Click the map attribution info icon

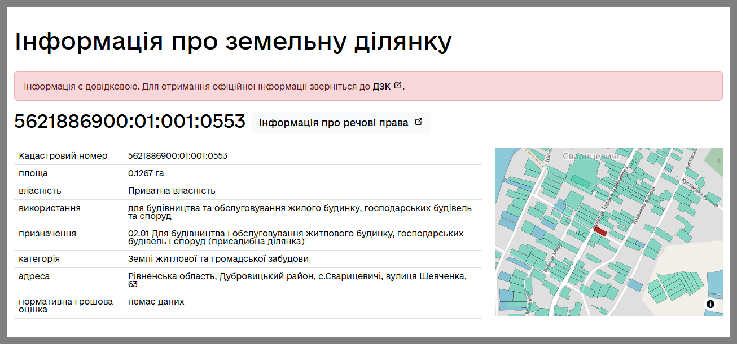tap(710, 304)
